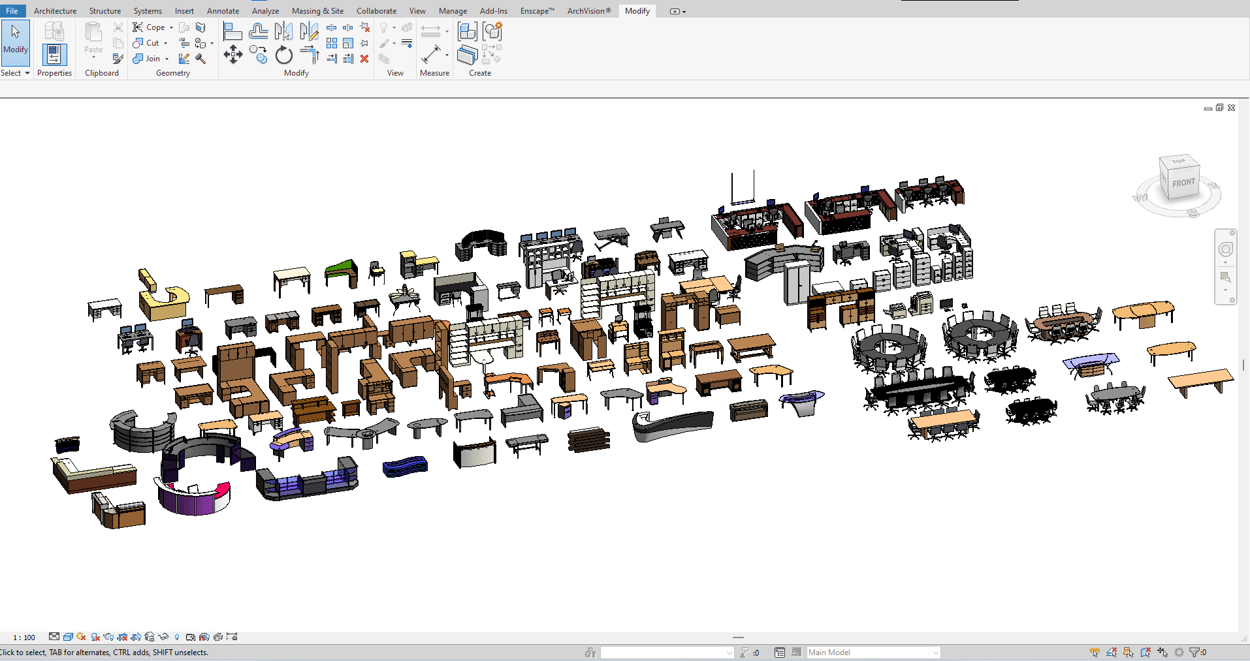Toggle the Sun Path off/on
Image resolution: width=1250 pixels, height=661 pixels.
pyautogui.click(x=81, y=636)
